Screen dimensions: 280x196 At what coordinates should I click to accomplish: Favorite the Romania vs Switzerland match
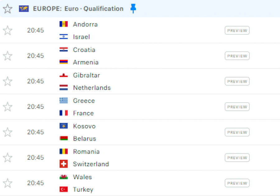click(7, 158)
